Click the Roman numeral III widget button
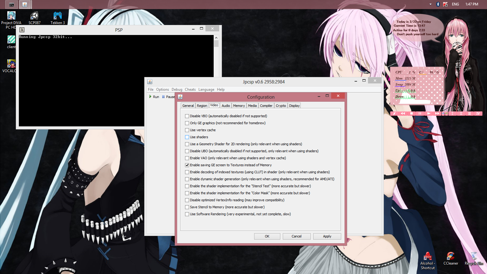The image size is (487, 274). [469, 114]
